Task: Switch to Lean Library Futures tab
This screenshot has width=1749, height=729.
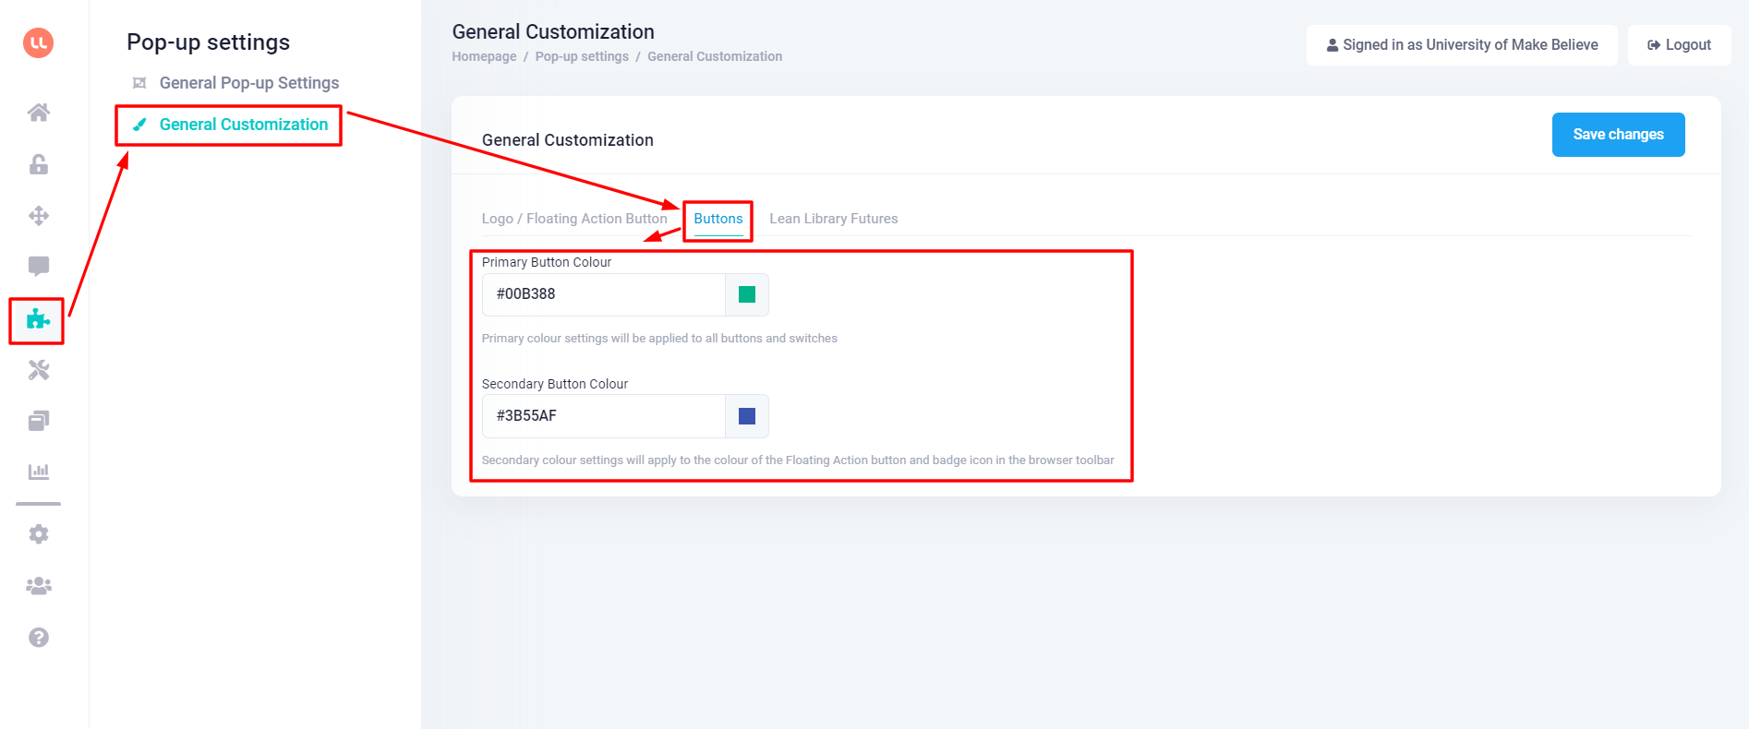Action: (834, 219)
